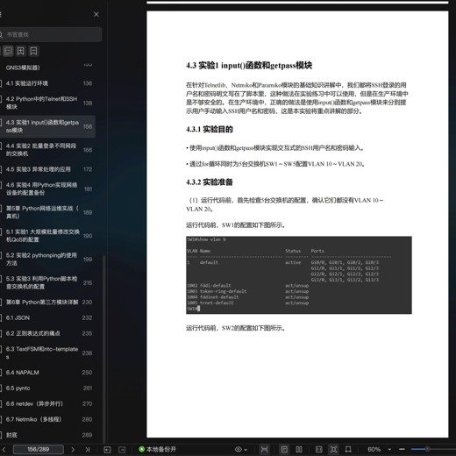The width and height of the screenshot is (456, 456).
Task: Click the fit width icon
Action: click(x=264, y=449)
